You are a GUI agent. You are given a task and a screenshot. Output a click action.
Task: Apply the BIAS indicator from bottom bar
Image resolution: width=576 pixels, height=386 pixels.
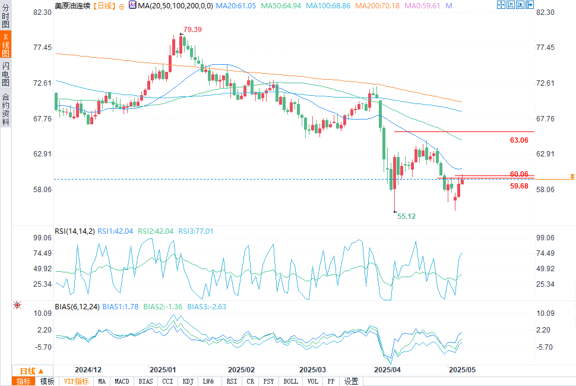tap(145, 381)
